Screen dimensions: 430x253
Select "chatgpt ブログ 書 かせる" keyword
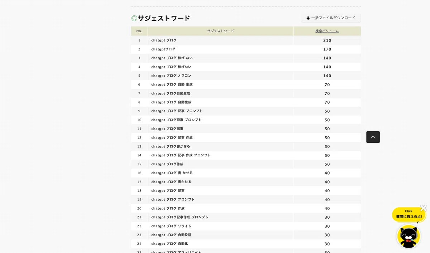tap(172, 173)
